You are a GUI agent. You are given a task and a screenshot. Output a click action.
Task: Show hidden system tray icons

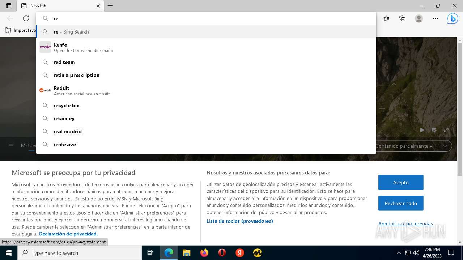[x=399, y=253]
